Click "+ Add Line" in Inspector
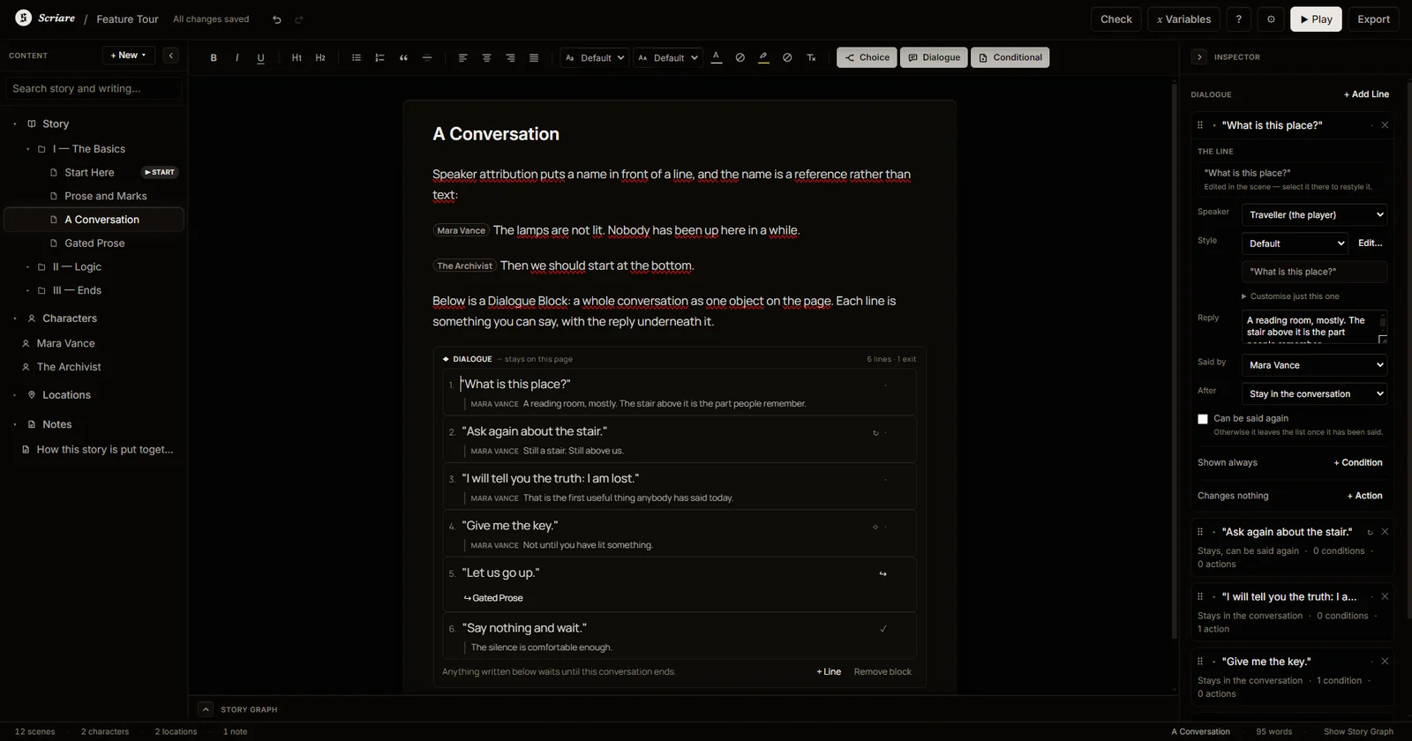Viewport: 1412px width, 741px height. (x=1366, y=94)
